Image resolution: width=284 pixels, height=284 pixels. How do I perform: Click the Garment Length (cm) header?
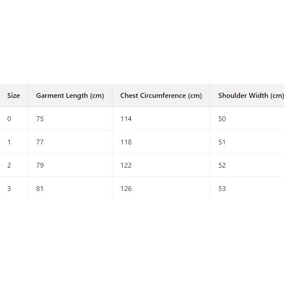tap(70, 96)
